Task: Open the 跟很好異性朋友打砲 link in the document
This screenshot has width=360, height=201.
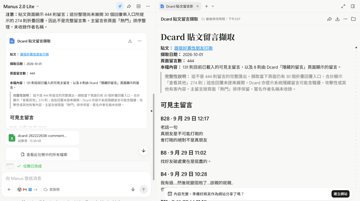Action: pyautogui.click(x=193, y=48)
